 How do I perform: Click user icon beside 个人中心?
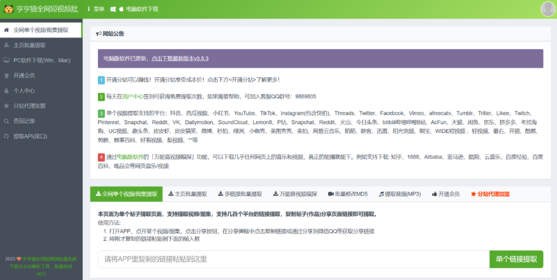(x=6, y=91)
